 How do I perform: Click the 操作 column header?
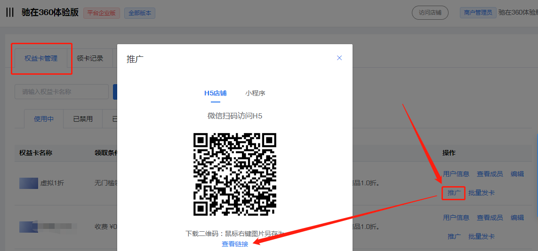coord(449,153)
